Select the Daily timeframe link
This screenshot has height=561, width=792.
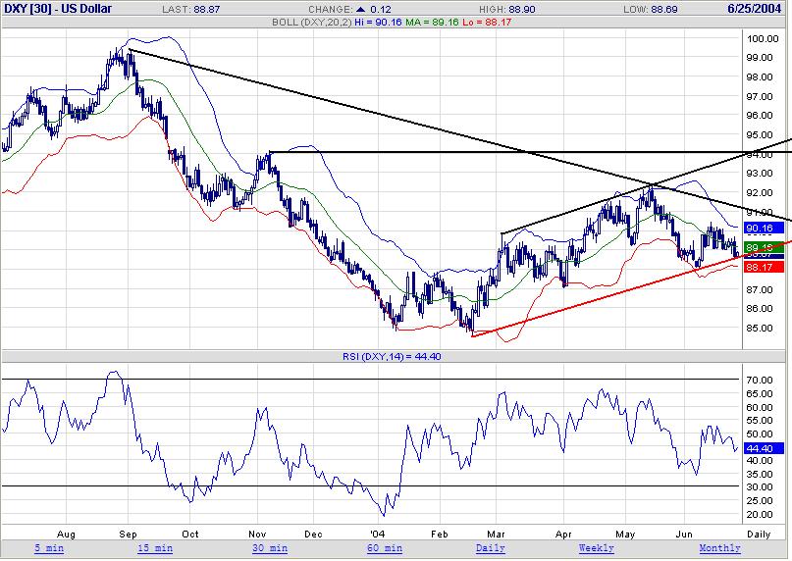(x=490, y=548)
